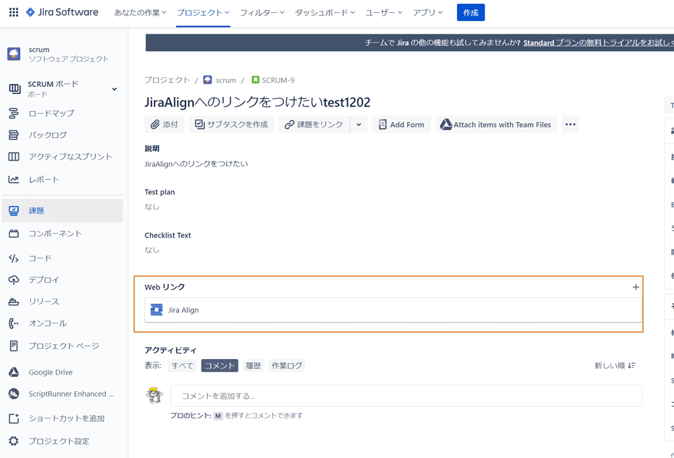Click the アクティブなスプリント columns icon
Image resolution: width=674 pixels, height=458 pixels.
13,157
